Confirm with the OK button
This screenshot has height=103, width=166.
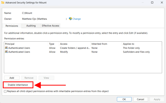(x=124, y=99)
